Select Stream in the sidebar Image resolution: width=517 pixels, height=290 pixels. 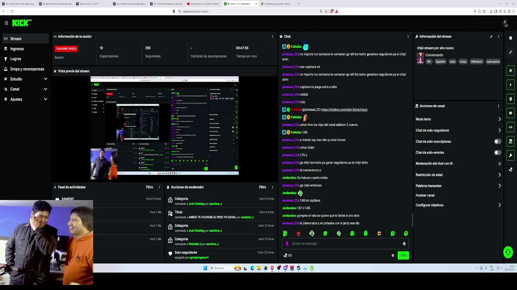click(x=26, y=39)
